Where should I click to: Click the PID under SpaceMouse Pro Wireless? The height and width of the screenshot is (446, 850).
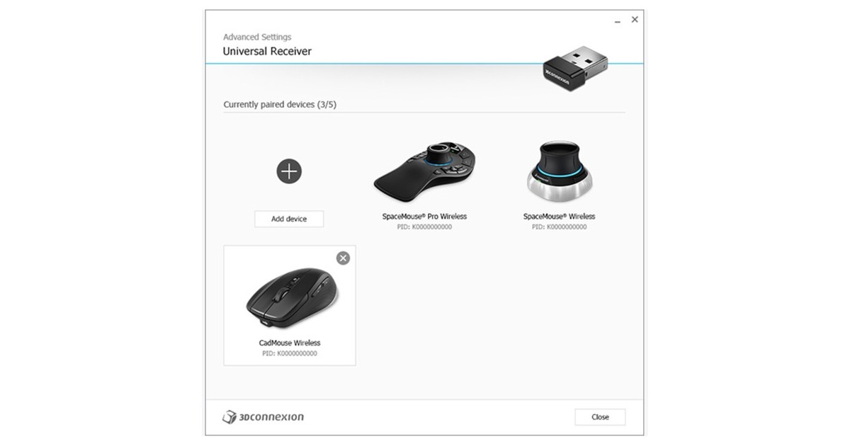(424, 227)
